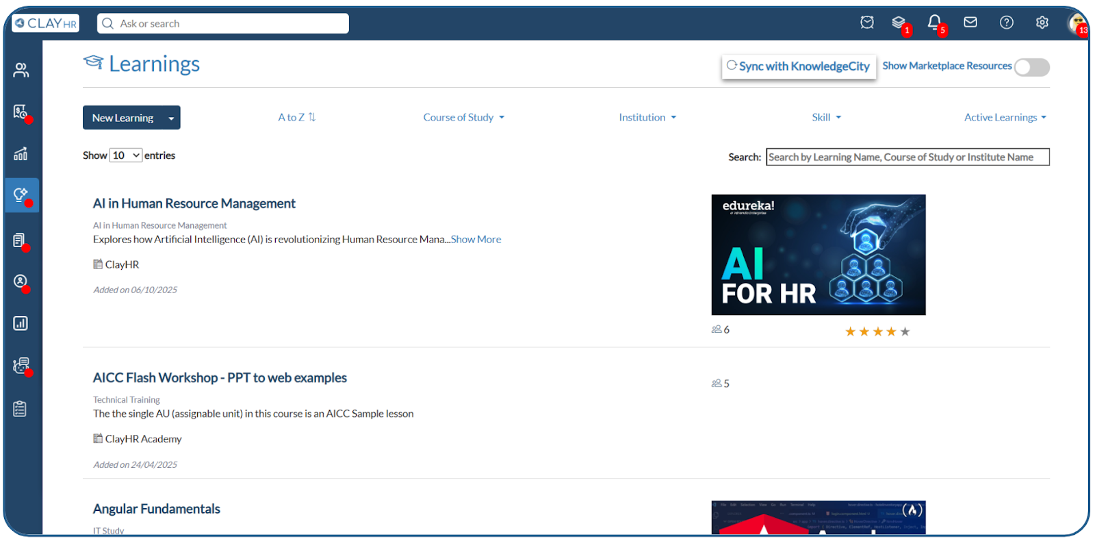Viewport: 1095px width, 539px height.
Task: Click Sync with KnowledgeCity button
Action: tap(799, 66)
